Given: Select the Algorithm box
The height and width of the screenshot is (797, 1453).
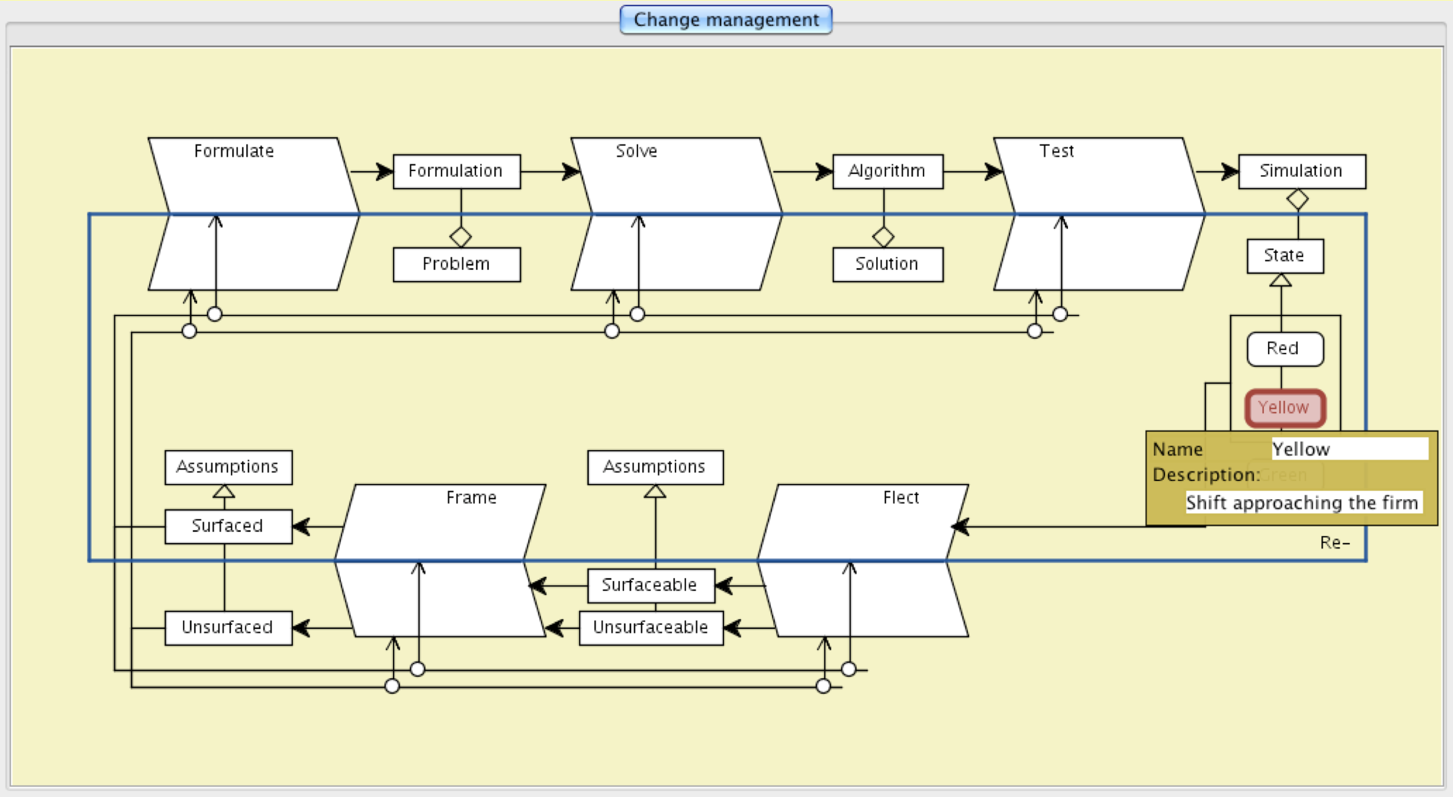Looking at the screenshot, I should coord(887,172).
